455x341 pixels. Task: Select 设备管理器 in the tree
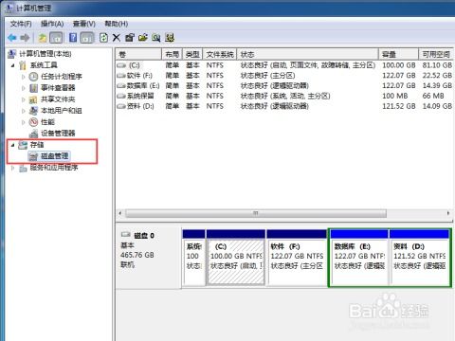point(58,134)
